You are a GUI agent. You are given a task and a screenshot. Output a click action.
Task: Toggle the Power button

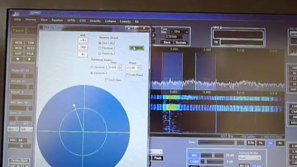19,30
